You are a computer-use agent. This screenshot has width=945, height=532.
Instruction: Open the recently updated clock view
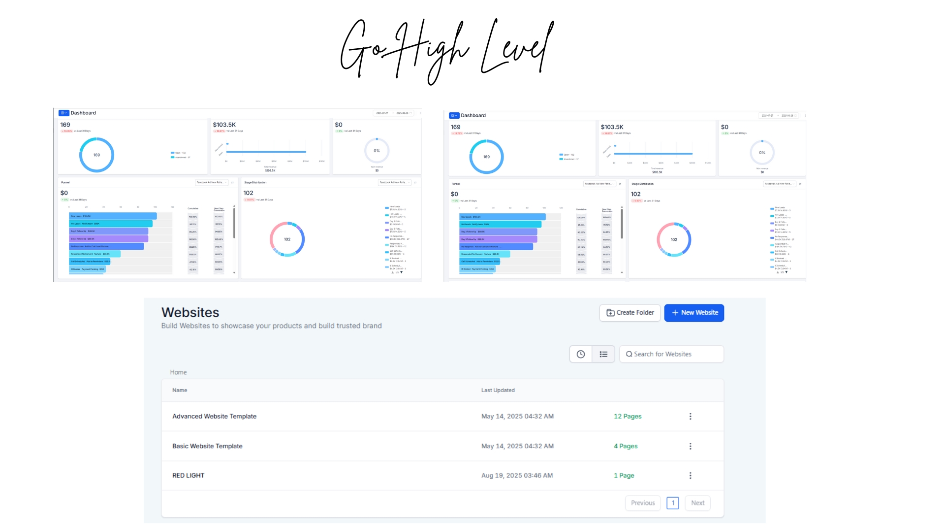(x=581, y=354)
